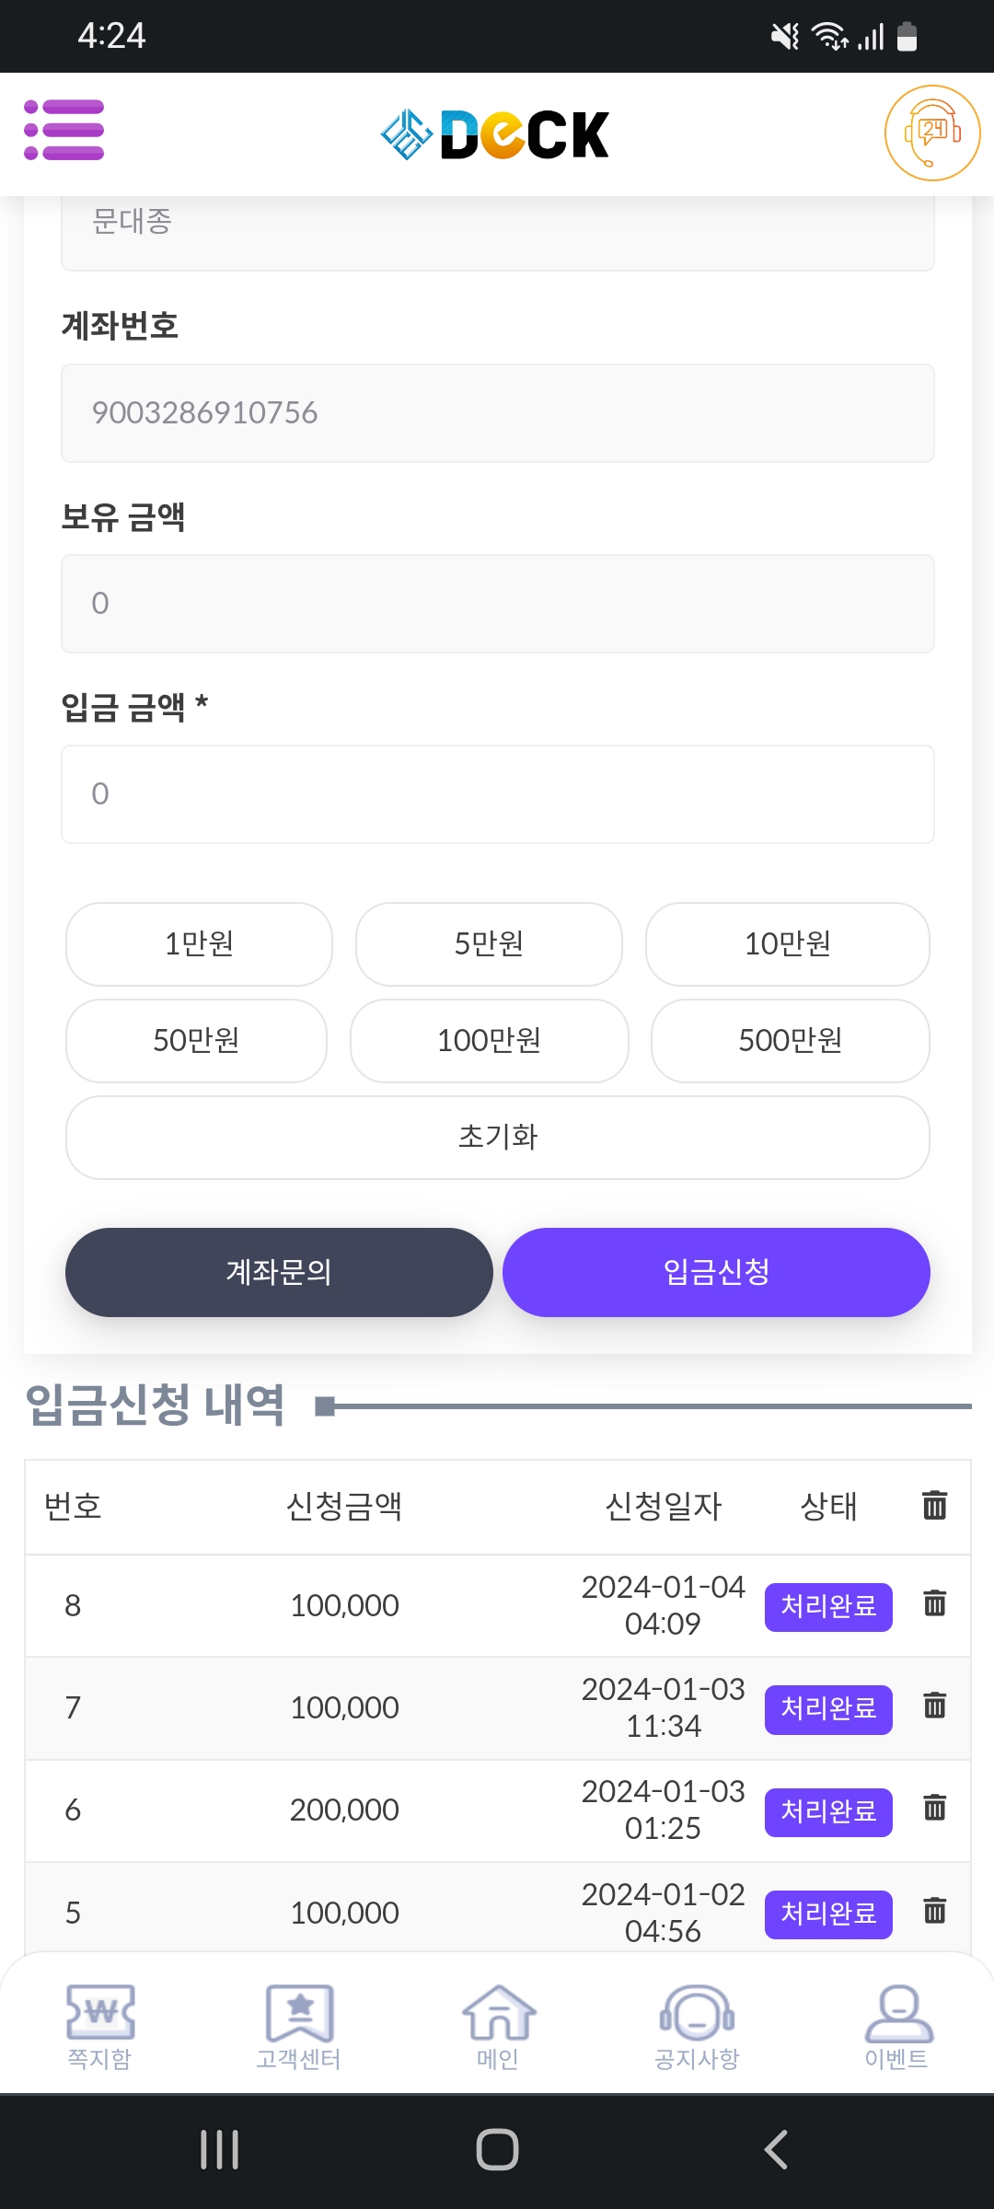Open 공지사항 notices tab
The width and height of the screenshot is (994, 2209).
[697, 2026]
